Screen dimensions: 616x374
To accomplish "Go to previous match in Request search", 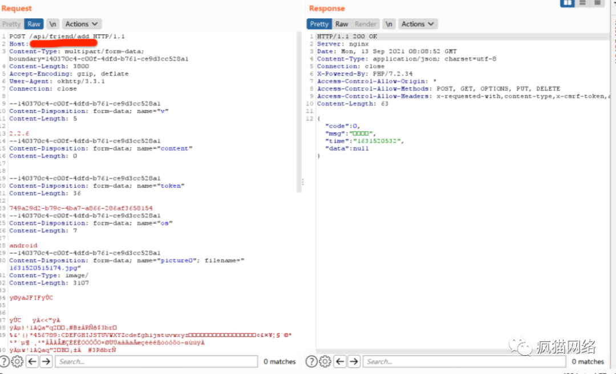I will click(32, 361).
